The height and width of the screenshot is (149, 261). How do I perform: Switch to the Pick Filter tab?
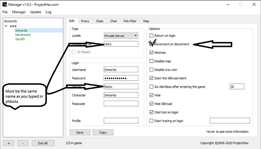(130, 21)
